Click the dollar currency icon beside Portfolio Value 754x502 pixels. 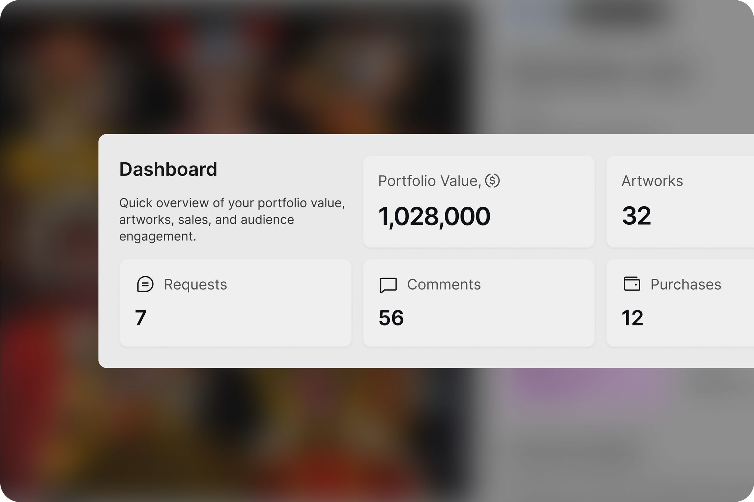pos(492,181)
